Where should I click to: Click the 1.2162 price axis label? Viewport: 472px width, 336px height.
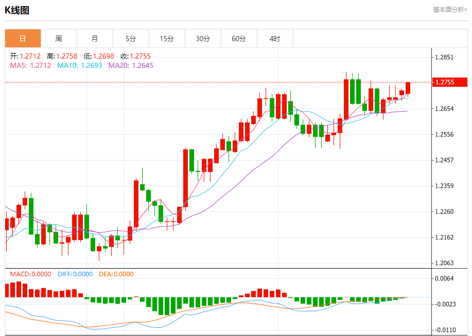[444, 237]
